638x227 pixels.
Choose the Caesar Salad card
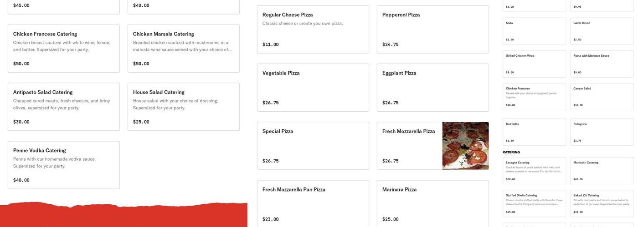(602, 96)
